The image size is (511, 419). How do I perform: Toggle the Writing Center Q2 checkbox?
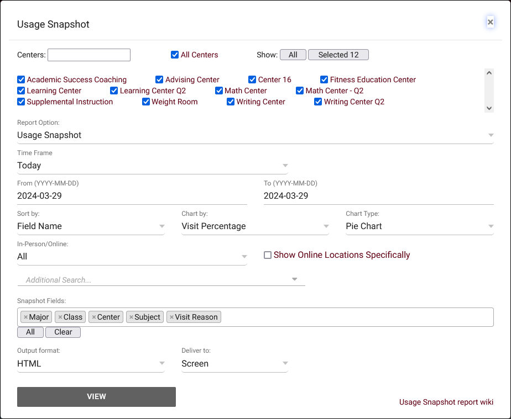click(318, 102)
